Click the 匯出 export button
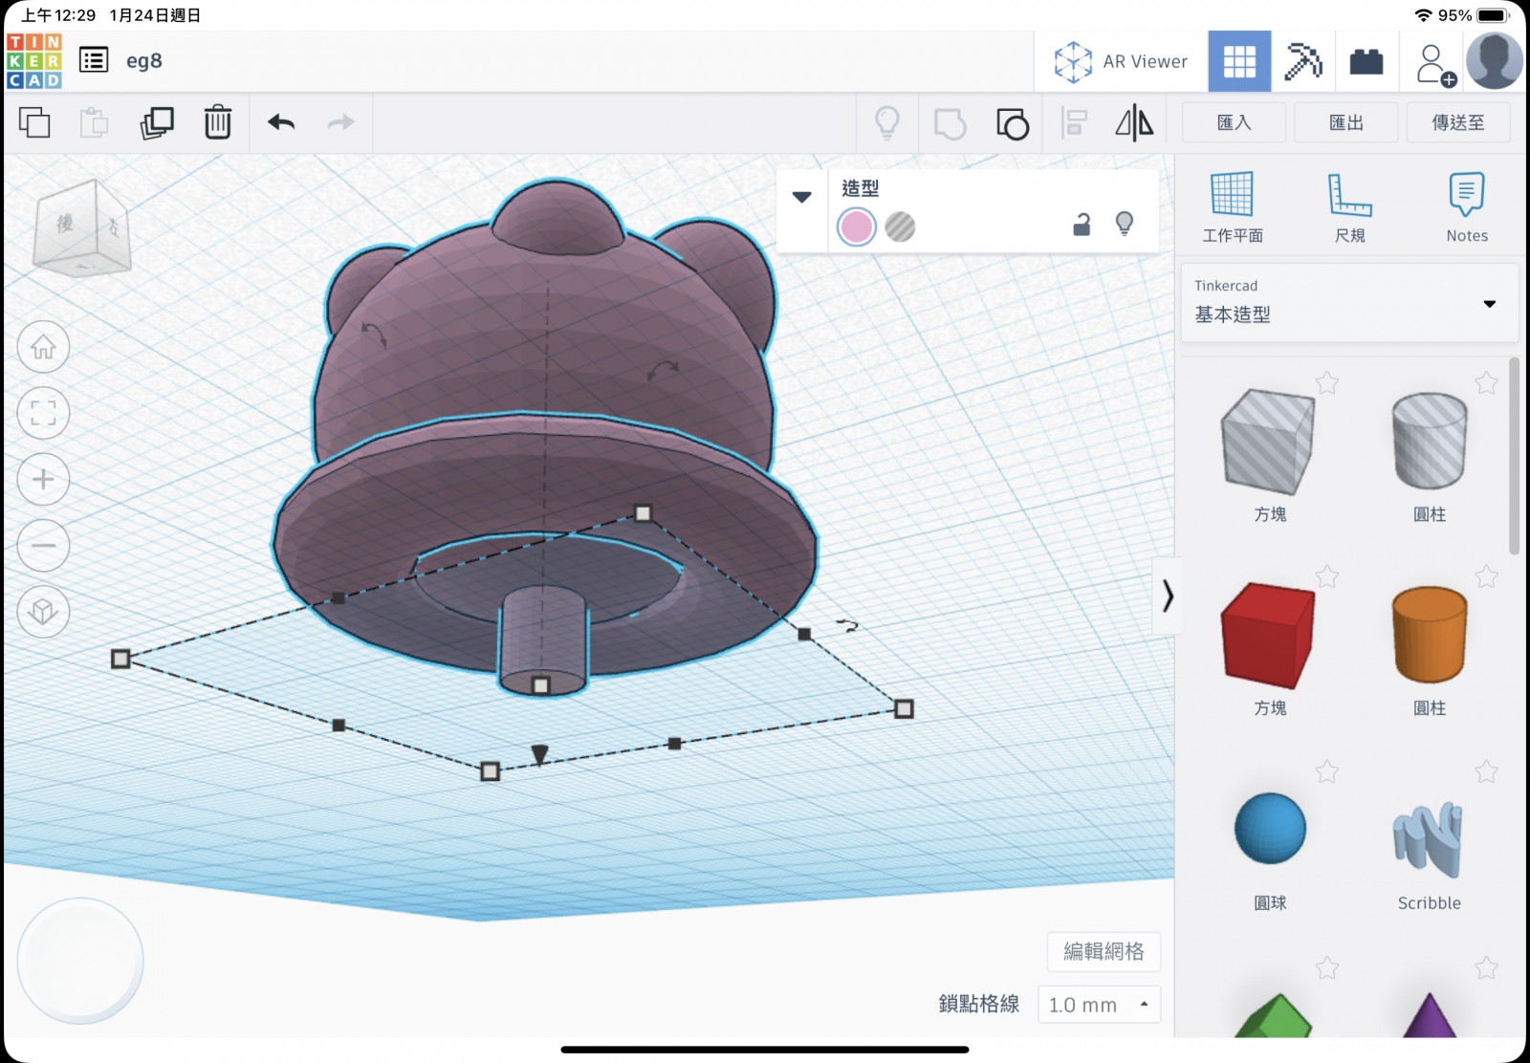 1345,122
